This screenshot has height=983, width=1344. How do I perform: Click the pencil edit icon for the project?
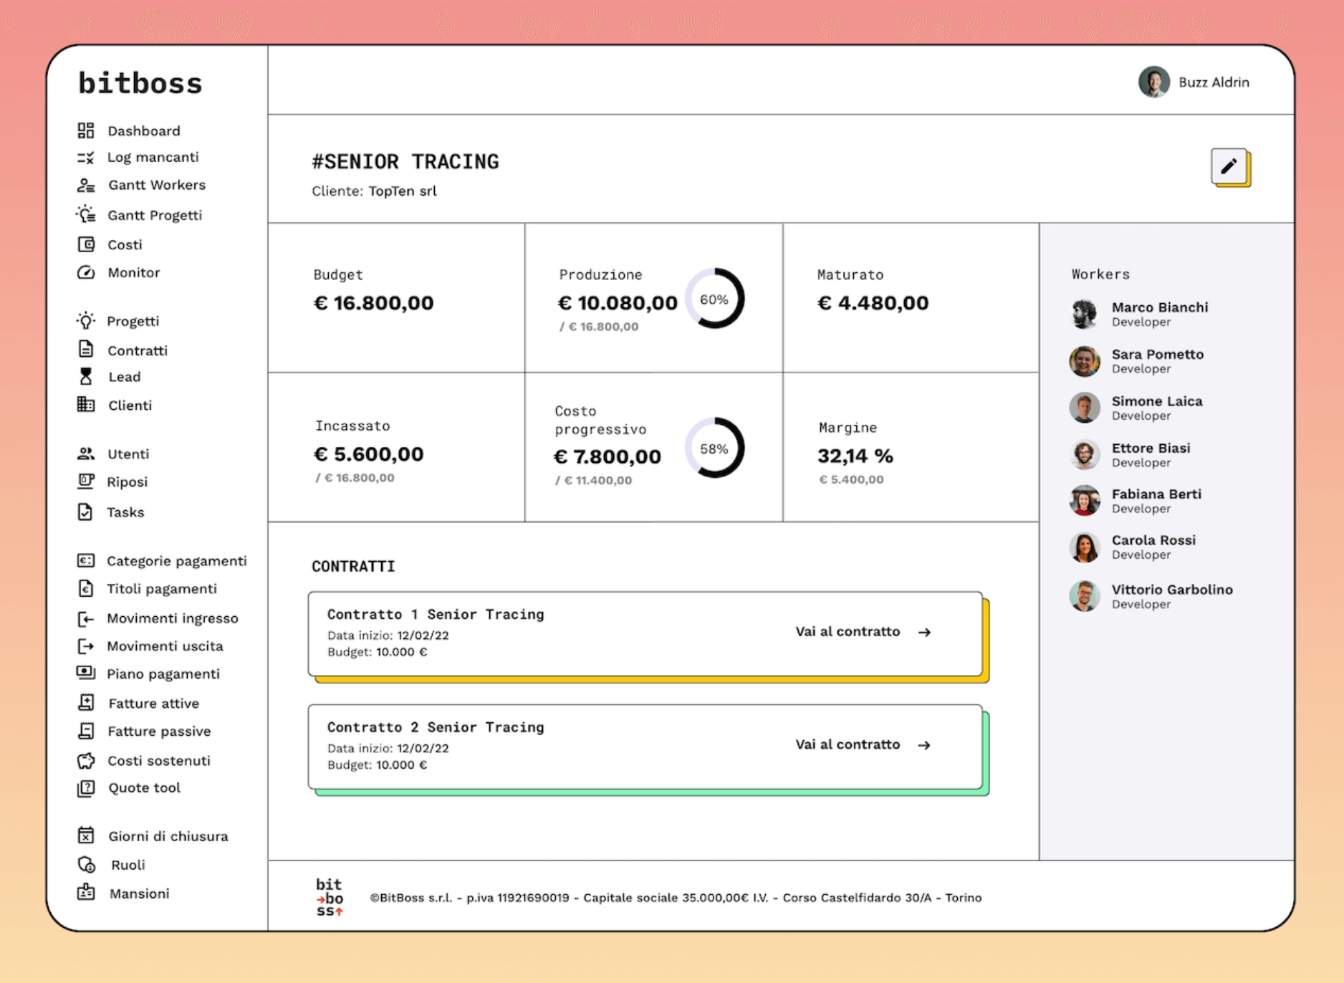(1229, 166)
